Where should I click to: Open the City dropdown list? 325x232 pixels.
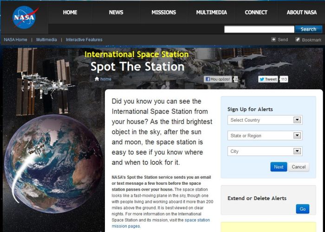pyautogui.click(x=265, y=151)
